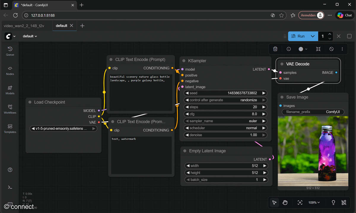Screen dimensions: 356x213
Task: Switch to the video_wan2_2_14B_t2v tab
Action: [24, 26]
